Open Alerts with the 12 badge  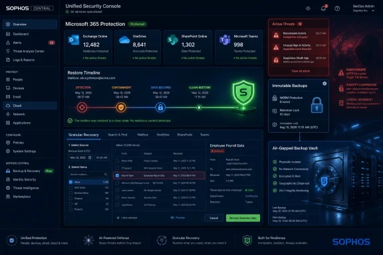29,42
